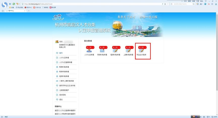Click the scissors screenshot tool icon
The height and width of the screenshot is (118, 218).
201,4
